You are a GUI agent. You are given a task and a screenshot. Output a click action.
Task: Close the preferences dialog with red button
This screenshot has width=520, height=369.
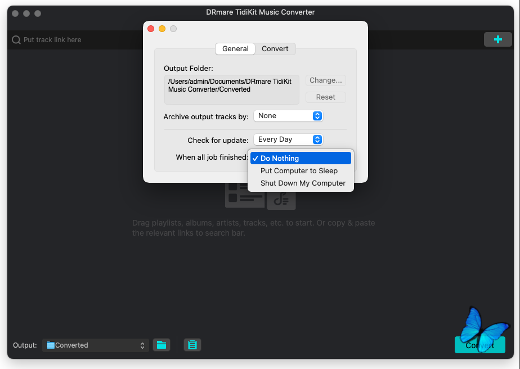[151, 29]
